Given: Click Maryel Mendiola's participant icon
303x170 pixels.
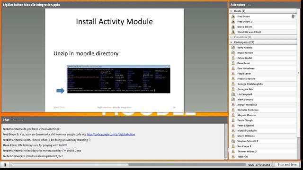Looking at the screenshot, I should coord(233,105).
